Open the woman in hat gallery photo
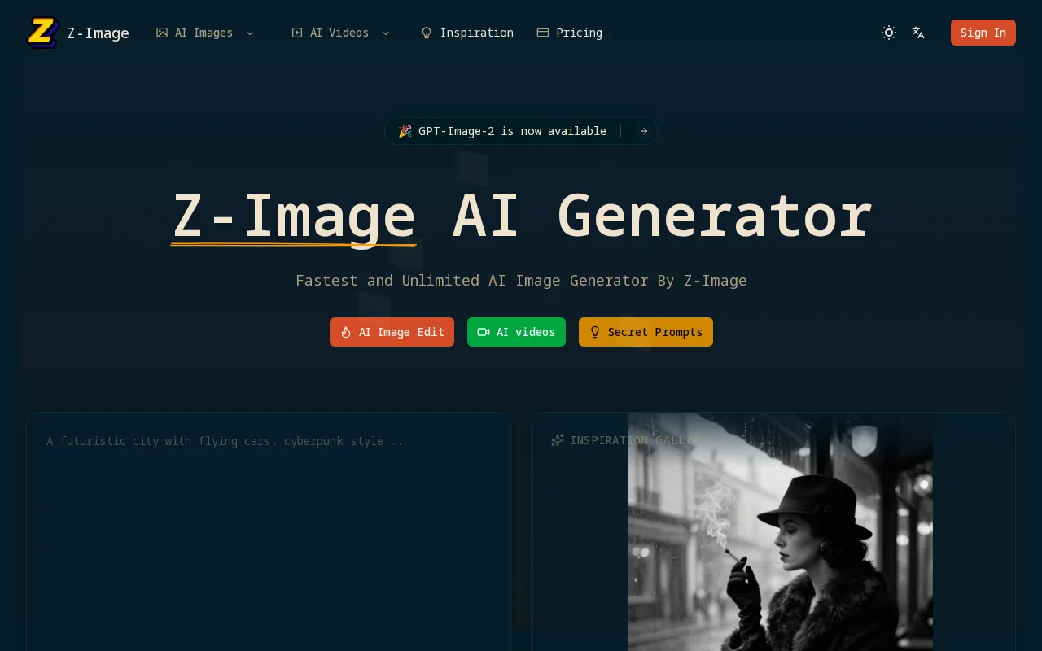1042x651 pixels. pyautogui.click(x=781, y=531)
